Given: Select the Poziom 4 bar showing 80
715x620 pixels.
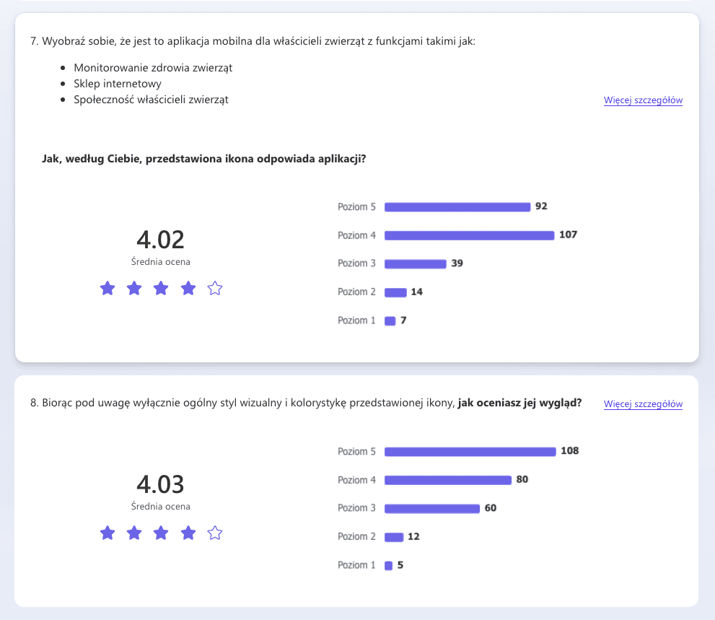Looking at the screenshot, I should point(448,481).
